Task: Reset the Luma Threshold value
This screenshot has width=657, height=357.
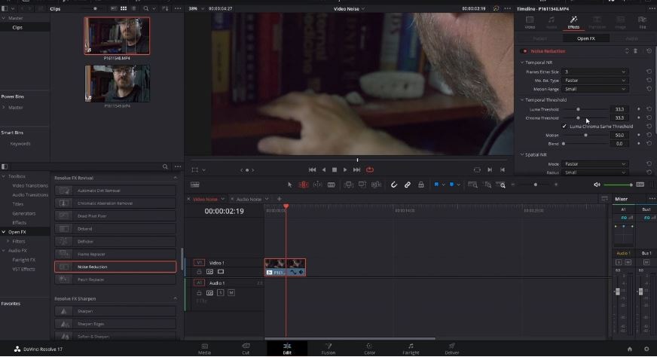Action: (x=649, y=109)
